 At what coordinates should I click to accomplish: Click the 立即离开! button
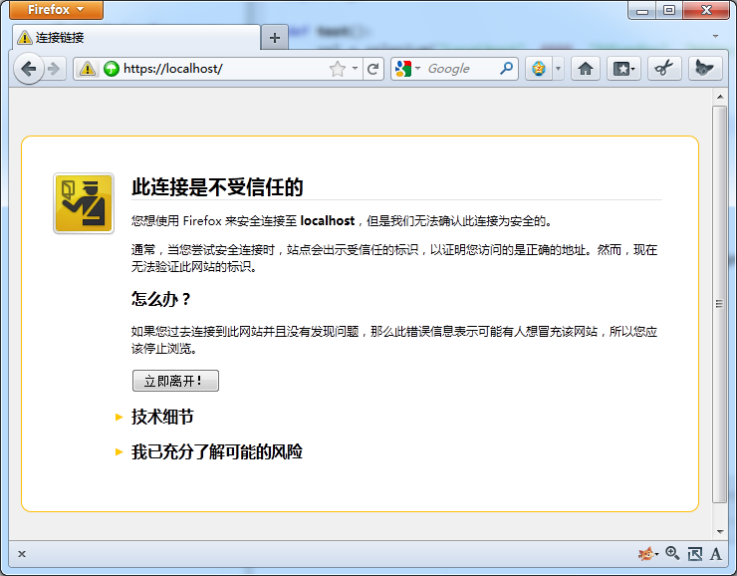click(x=175, y=381)
